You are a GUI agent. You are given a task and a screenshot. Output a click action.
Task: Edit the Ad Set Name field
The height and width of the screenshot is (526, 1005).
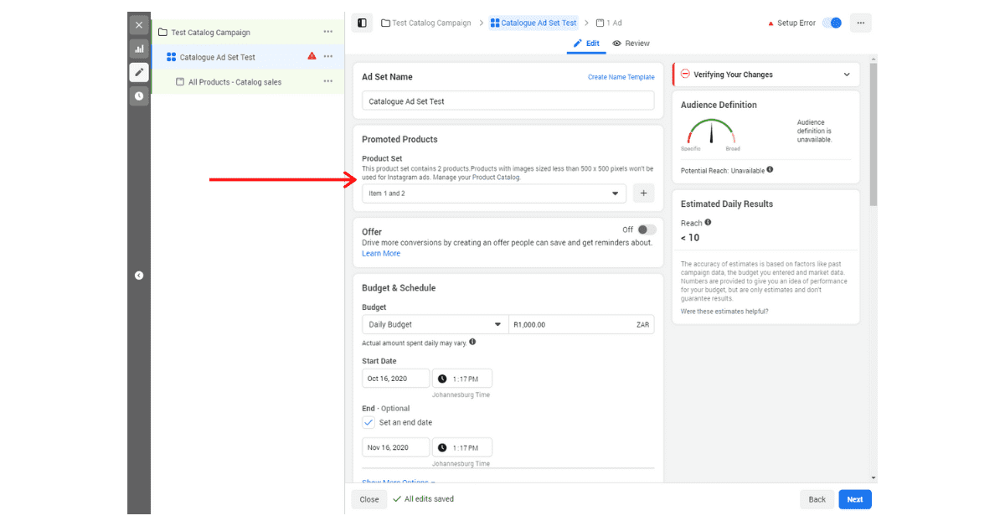pos(508,101)
